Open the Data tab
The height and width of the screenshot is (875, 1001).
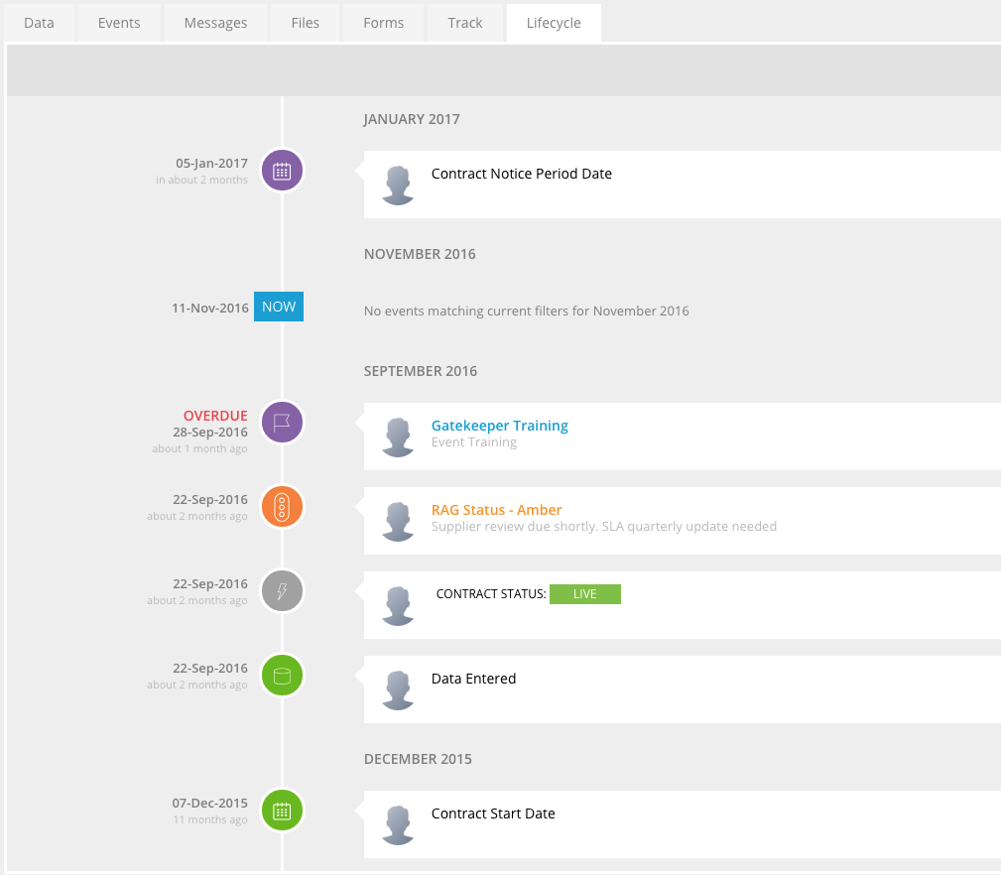point(39,23)
